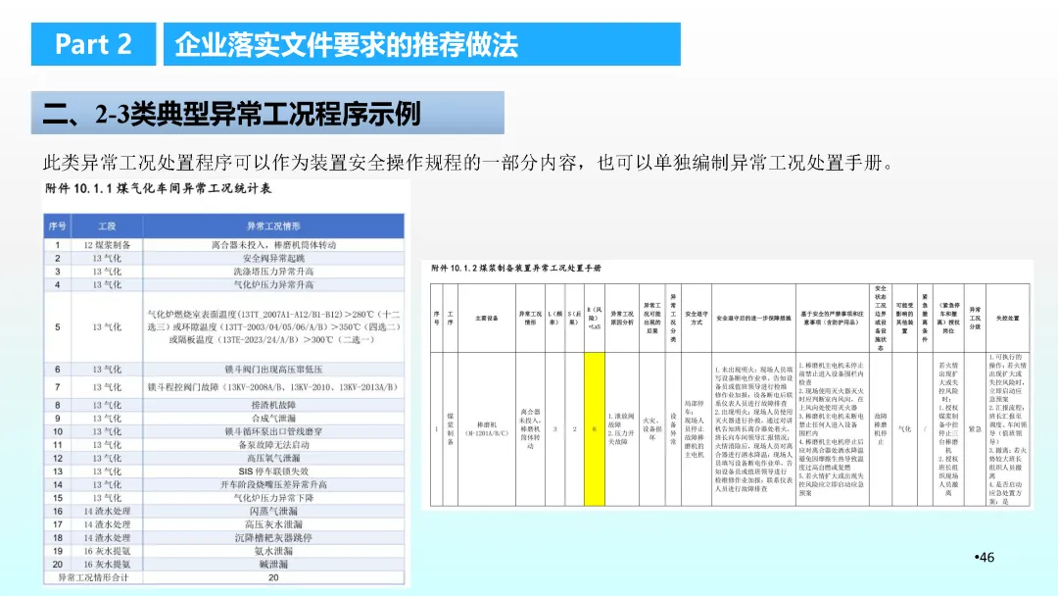This screenshot has width=1058, height=596.
Task: Click the '安全退守后的进一步保障措施' header
Action: [x=753, y=318]
